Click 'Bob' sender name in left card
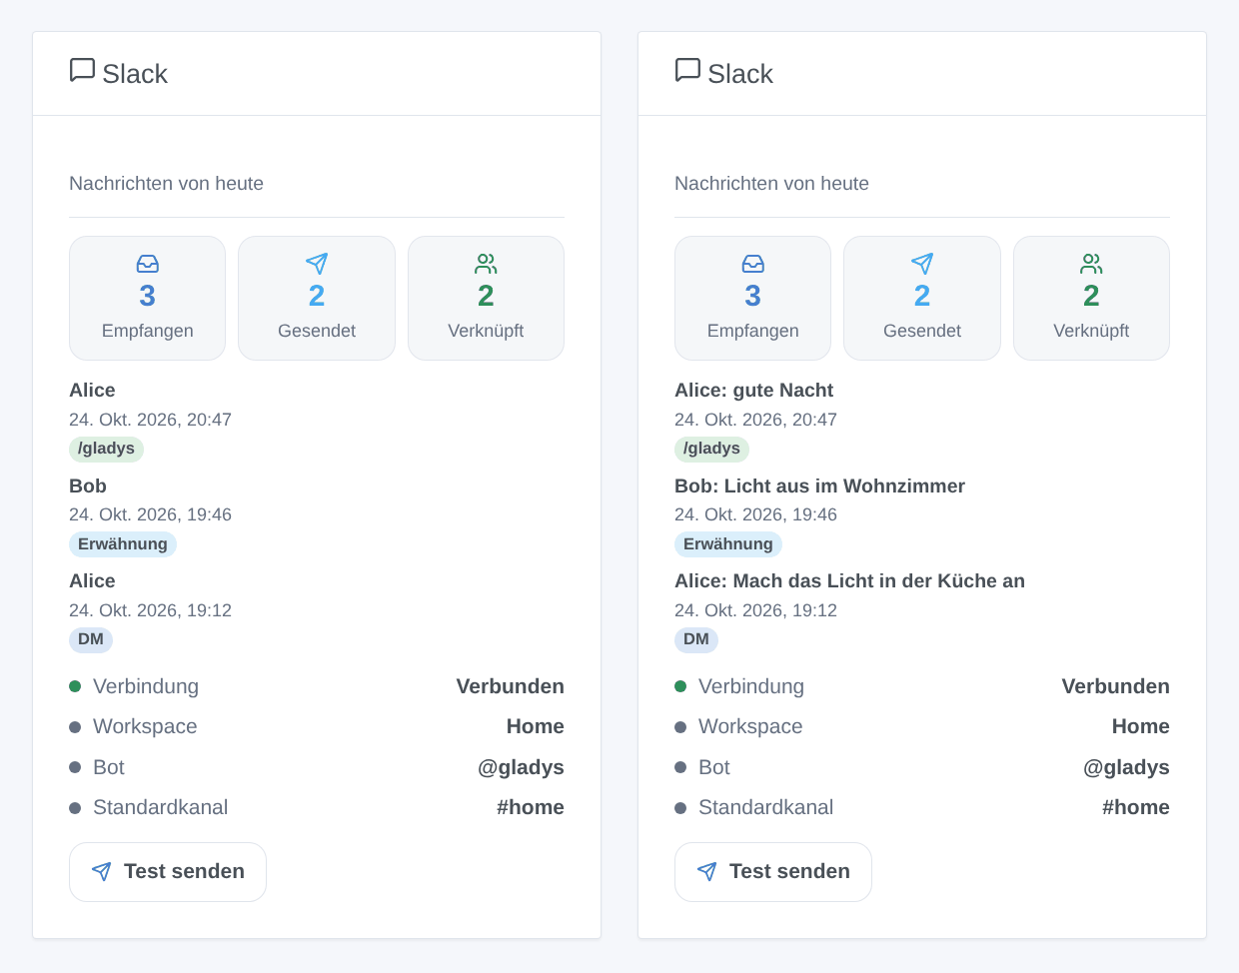The width and height of the screenshot is (1239, 973). 88,486
